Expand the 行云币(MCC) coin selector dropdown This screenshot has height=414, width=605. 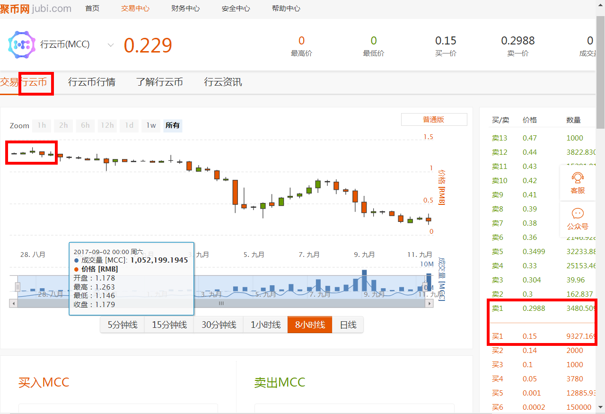point(110,45)
